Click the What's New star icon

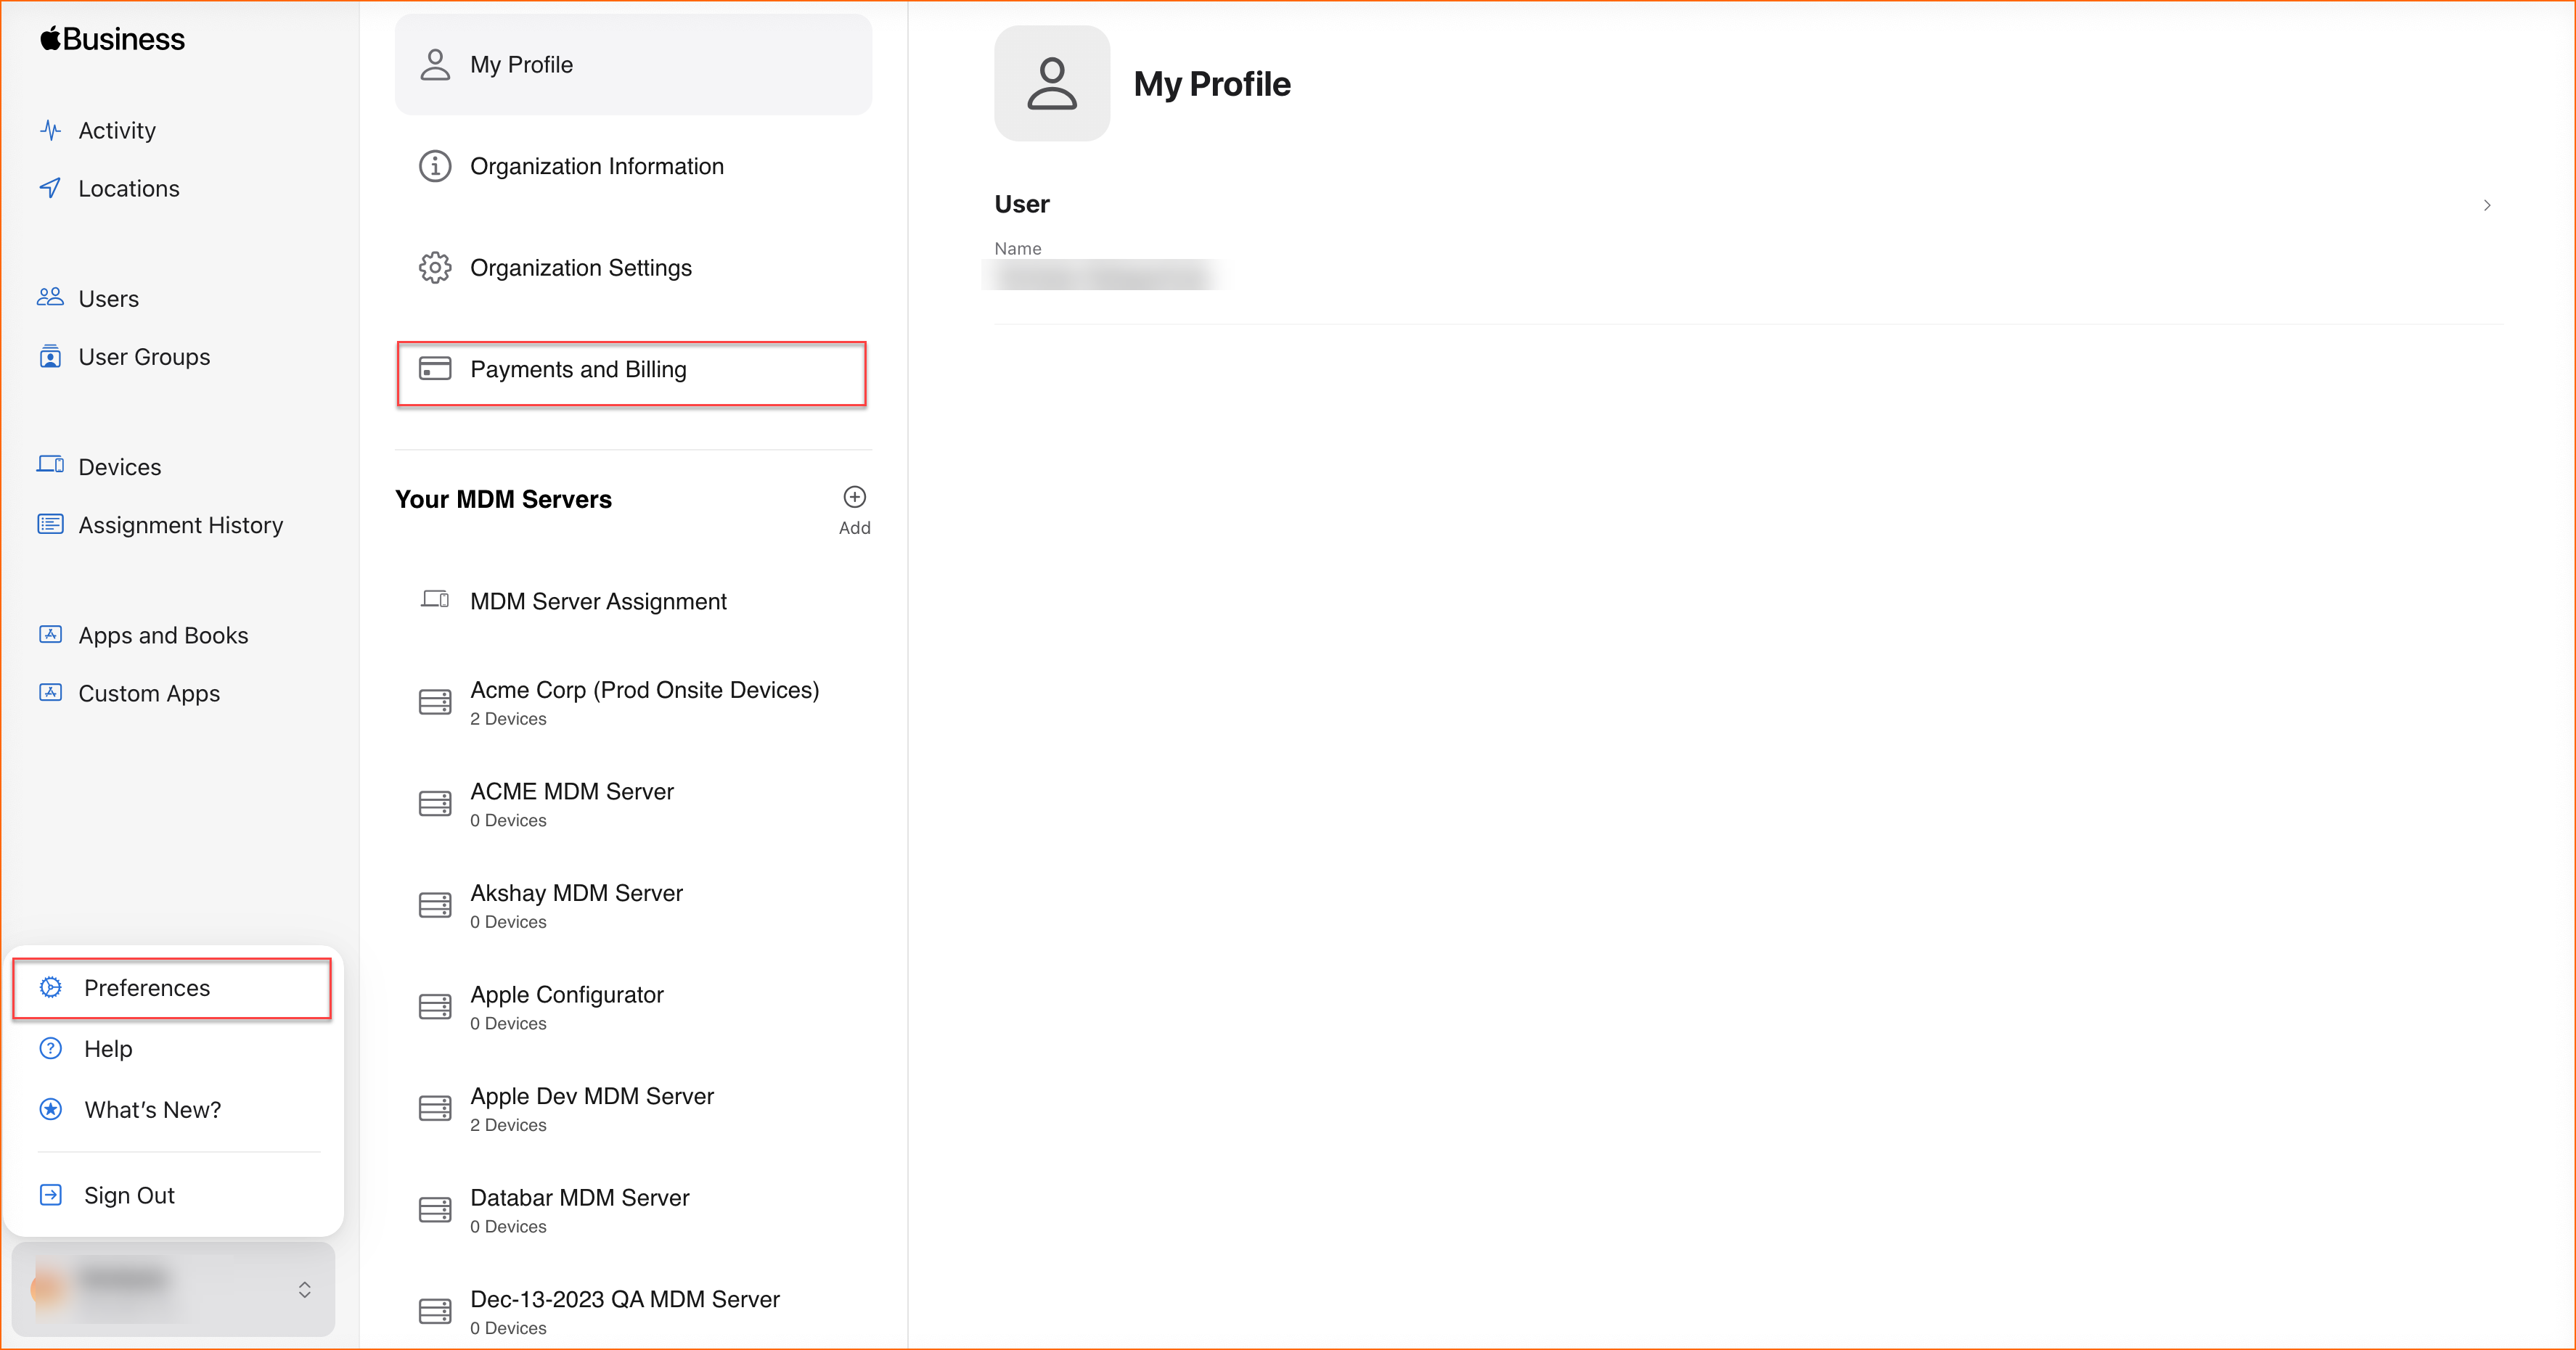pos(51,1109)
